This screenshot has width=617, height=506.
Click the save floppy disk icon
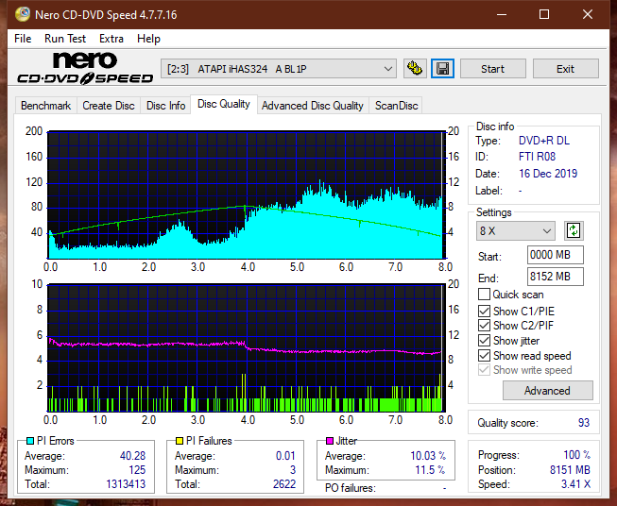pyautogui.click(x=443, y=69)
